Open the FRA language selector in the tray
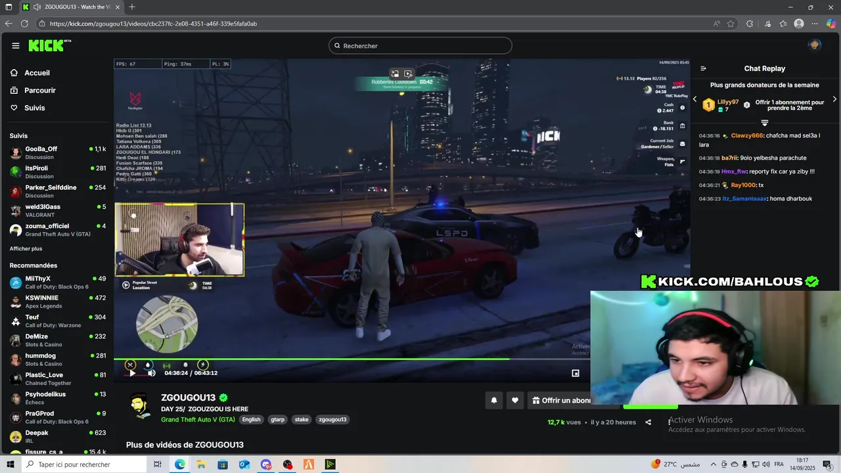The height and width of the screenshot is (473, 841). click(779, 464)
